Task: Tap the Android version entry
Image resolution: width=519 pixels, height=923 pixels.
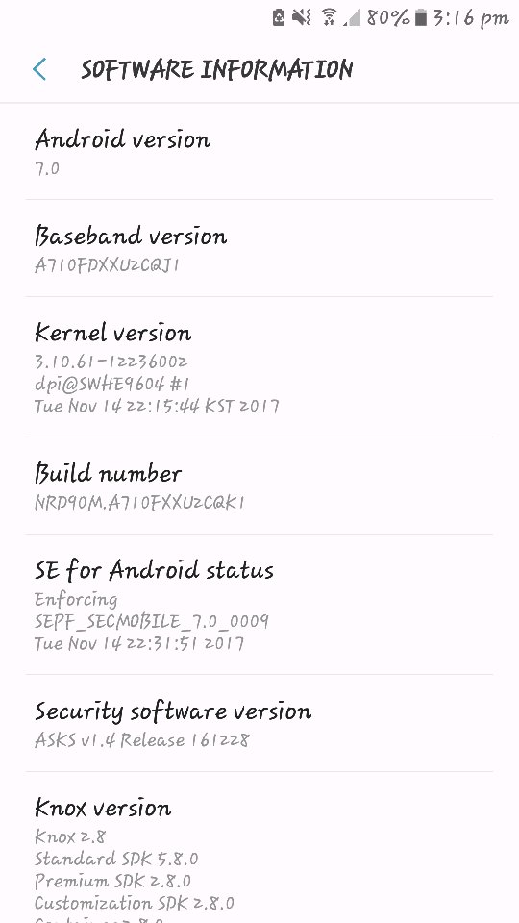Action: tap(259, 152)
